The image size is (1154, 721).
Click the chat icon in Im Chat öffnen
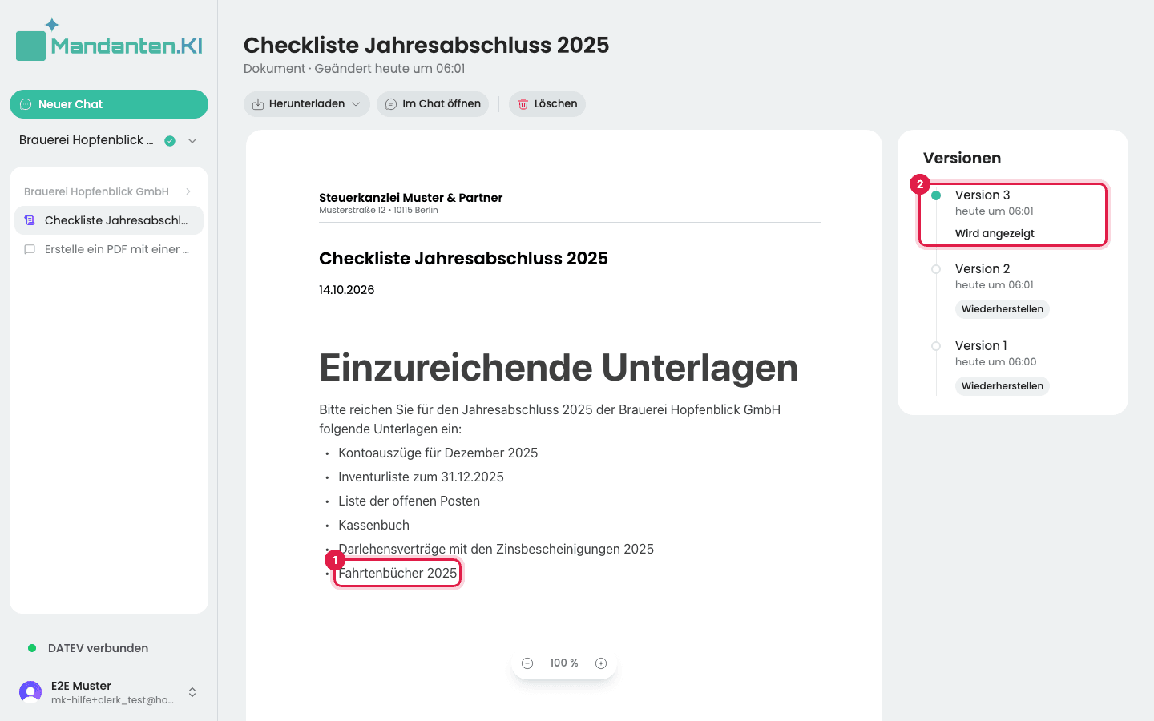coord(391,104)
